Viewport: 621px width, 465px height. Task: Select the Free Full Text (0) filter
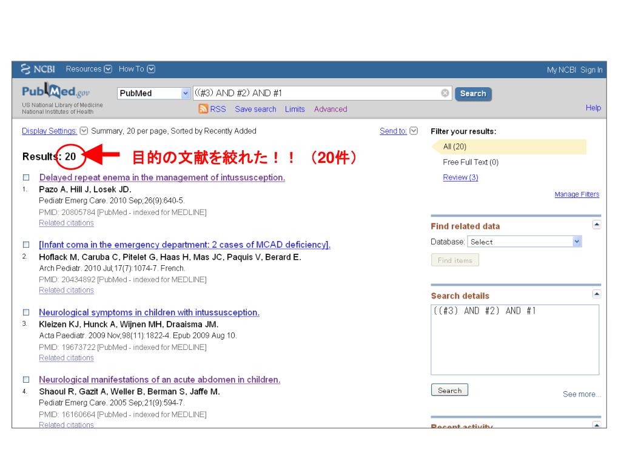tap(471, 162)
